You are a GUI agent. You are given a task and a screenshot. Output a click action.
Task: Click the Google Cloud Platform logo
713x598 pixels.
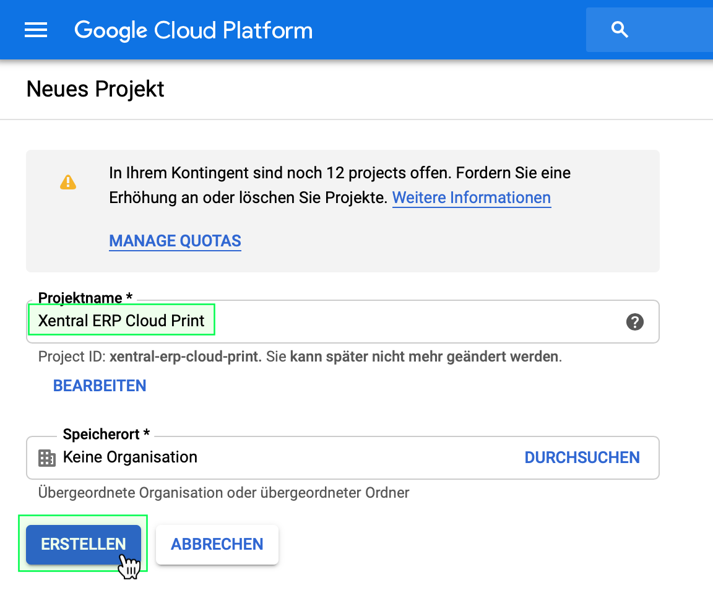coord(193,30)
